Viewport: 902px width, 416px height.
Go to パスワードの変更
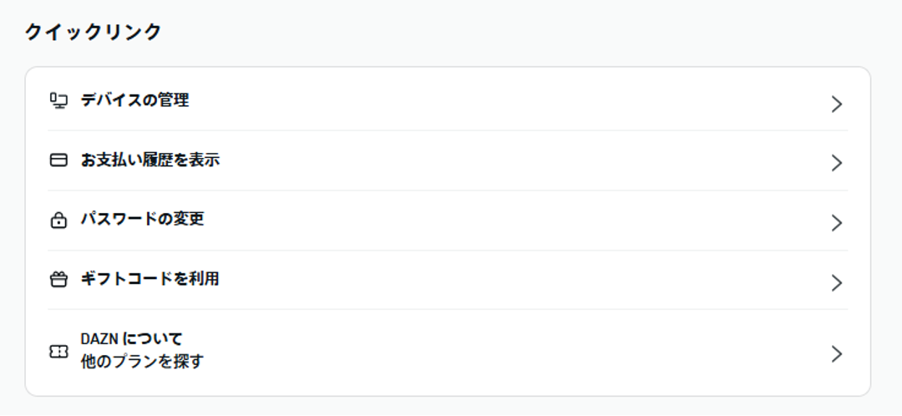pos(143,220)
